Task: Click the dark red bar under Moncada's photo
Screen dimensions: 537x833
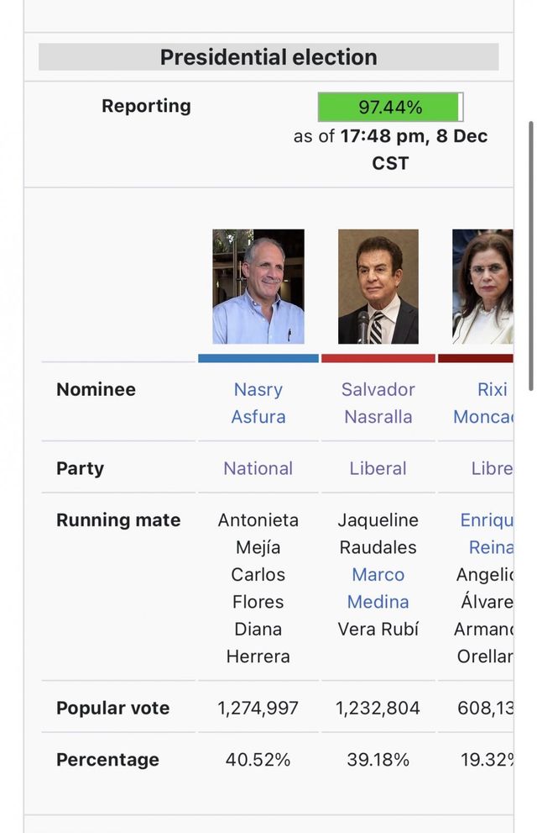Action: [476, 358]
